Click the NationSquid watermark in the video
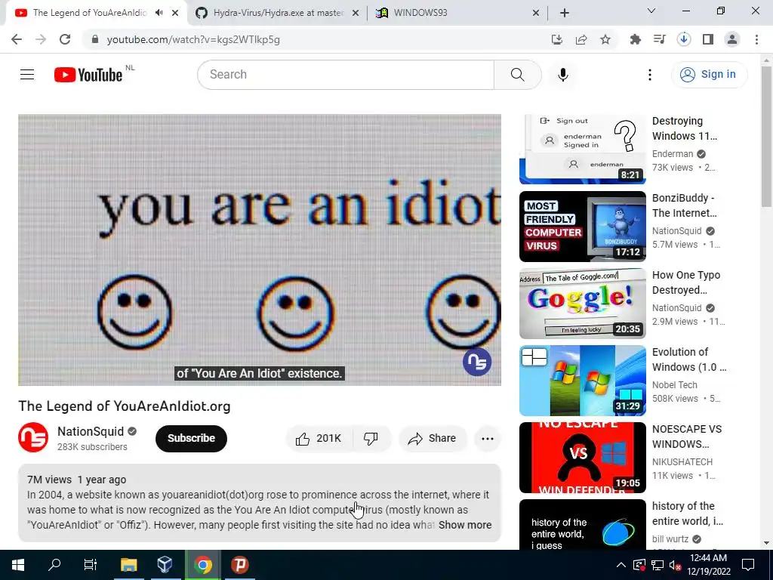The width and height of the screenshot is (773, 580). pos(477,362)
